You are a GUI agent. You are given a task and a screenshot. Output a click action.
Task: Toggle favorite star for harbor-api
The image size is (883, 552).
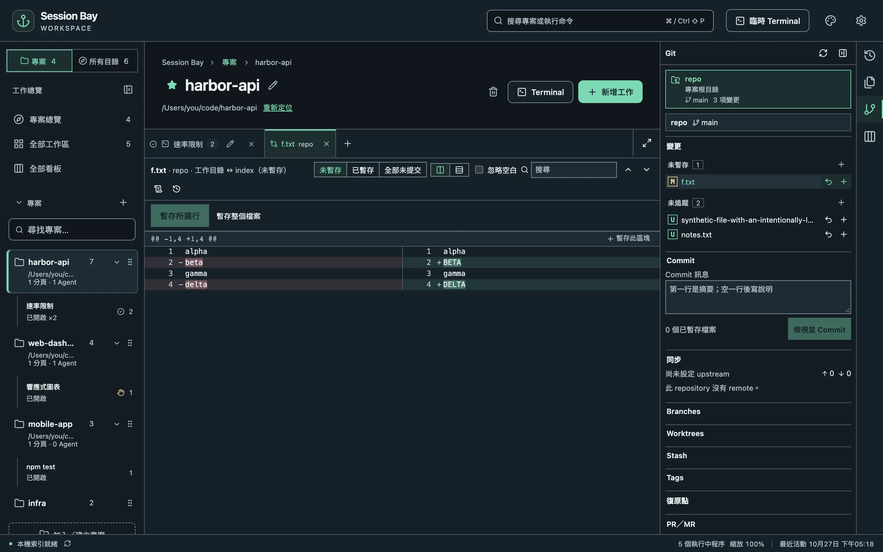point(172,85)
